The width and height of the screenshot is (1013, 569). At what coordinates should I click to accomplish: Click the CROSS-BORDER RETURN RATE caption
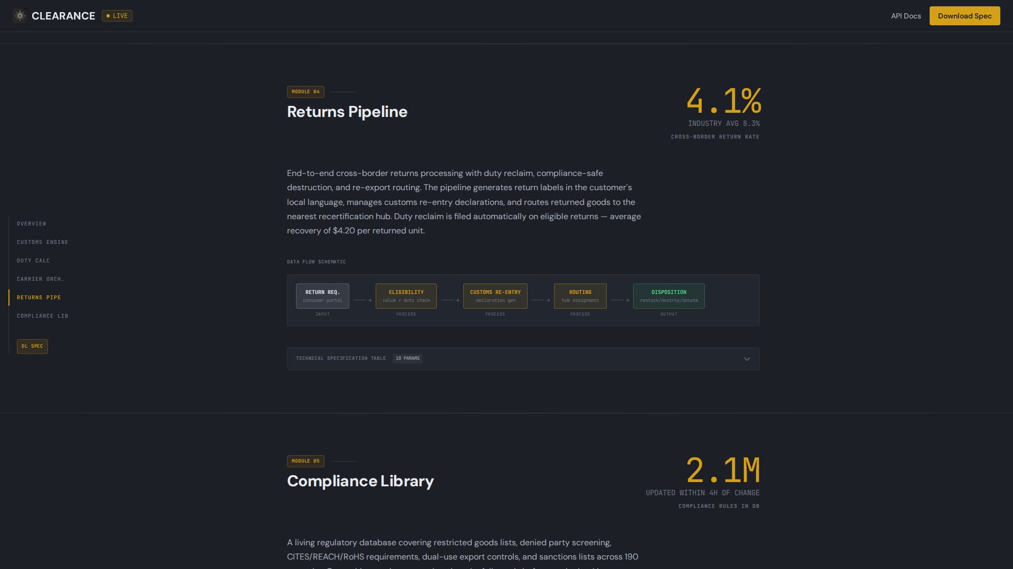715,137
